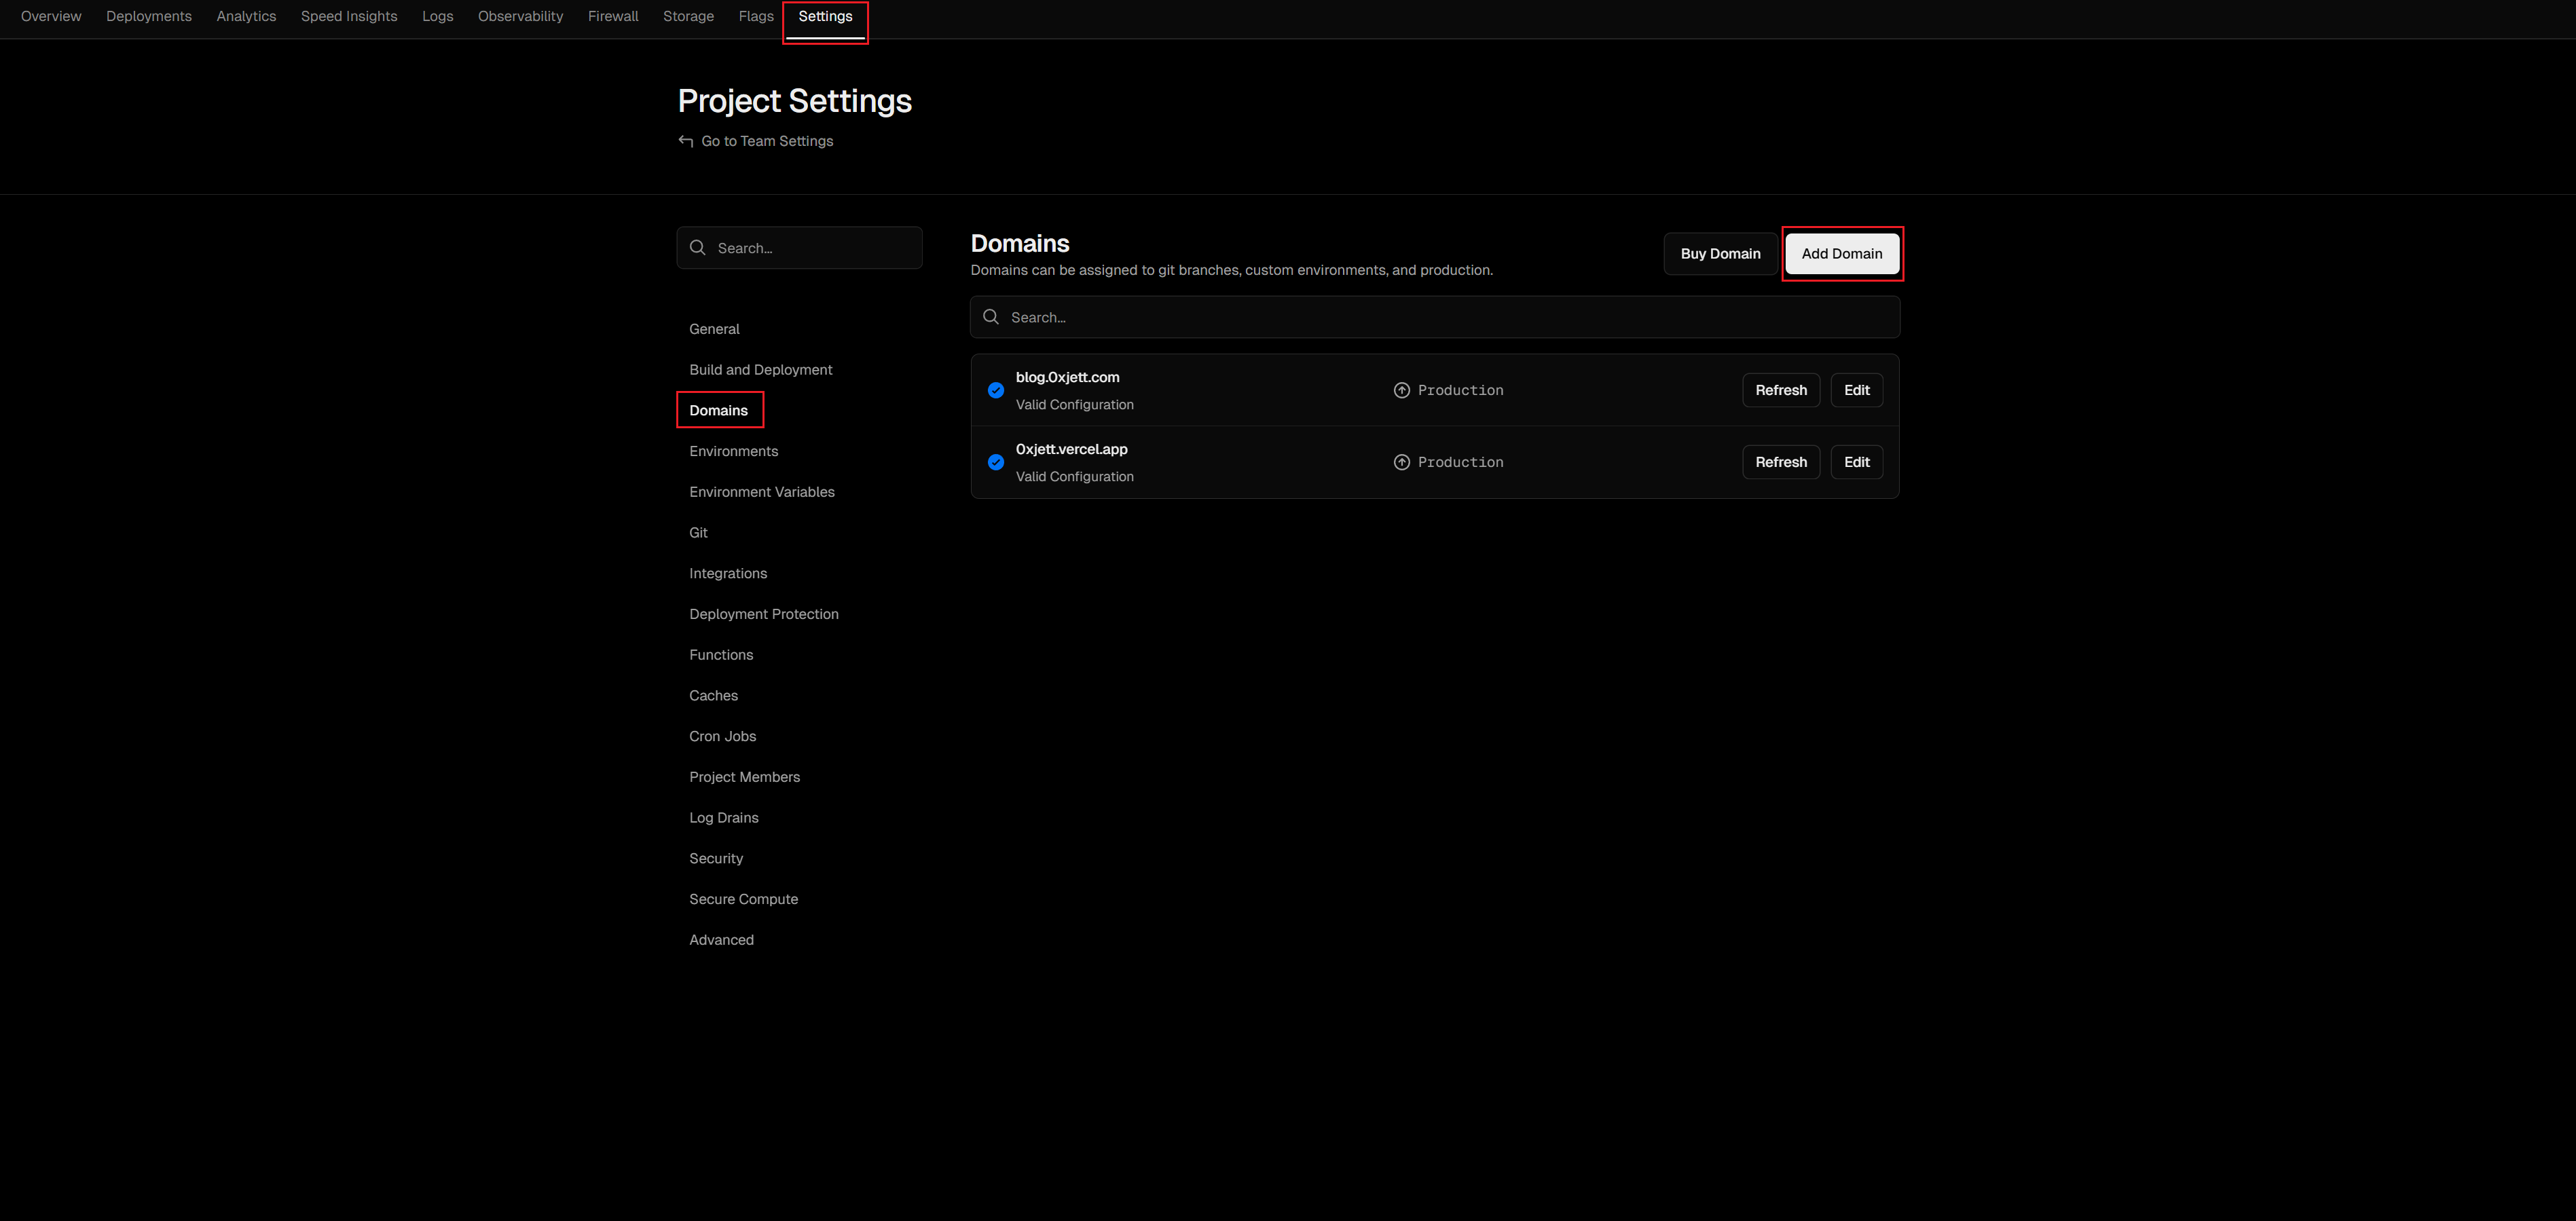Edit the 0xjett.vercel.app domain
Viewport: 2576px width, 1221px height.
click(x=1856, y=462)
